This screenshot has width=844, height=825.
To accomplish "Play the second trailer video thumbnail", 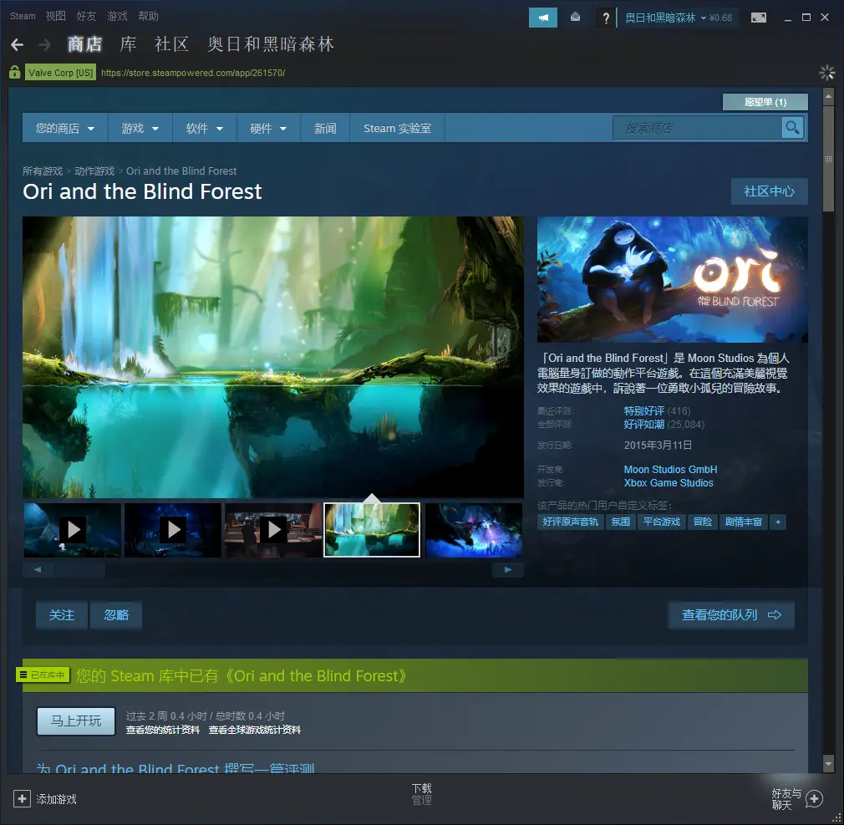I will 173,530.
